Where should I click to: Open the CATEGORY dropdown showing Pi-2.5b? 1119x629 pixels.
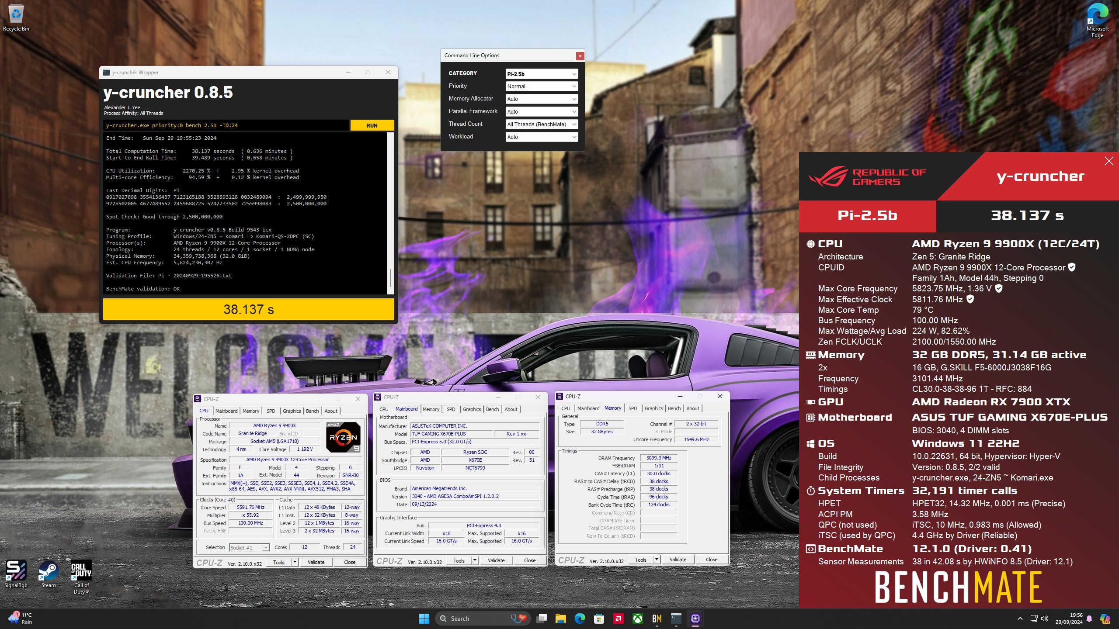[542, 74]
